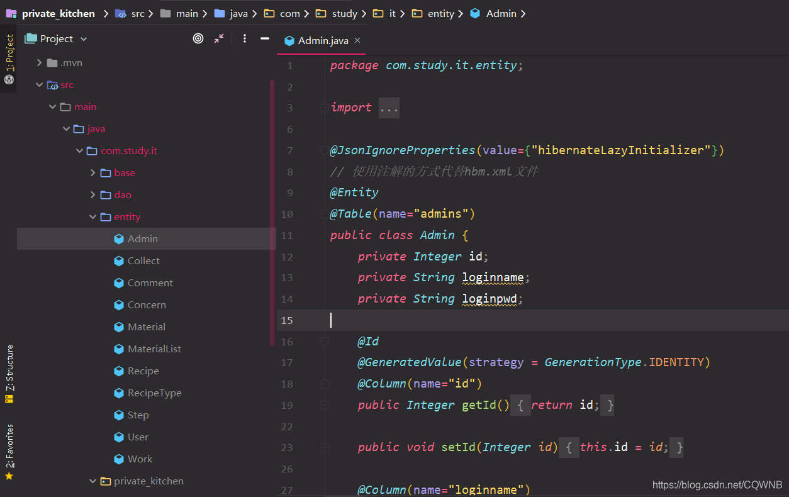Open the 2: Favorites tool window tab

9,452
